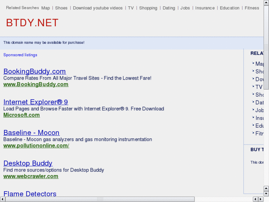
Task: Open the Map related search link
Action: coord(46,8)
